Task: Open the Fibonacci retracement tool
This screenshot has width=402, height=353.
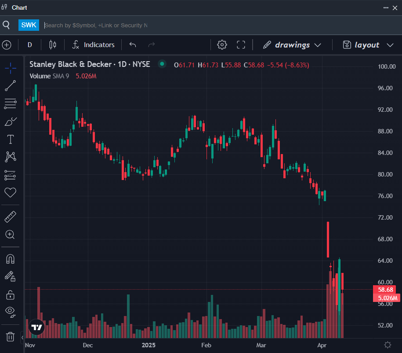Action: [10, 103]
